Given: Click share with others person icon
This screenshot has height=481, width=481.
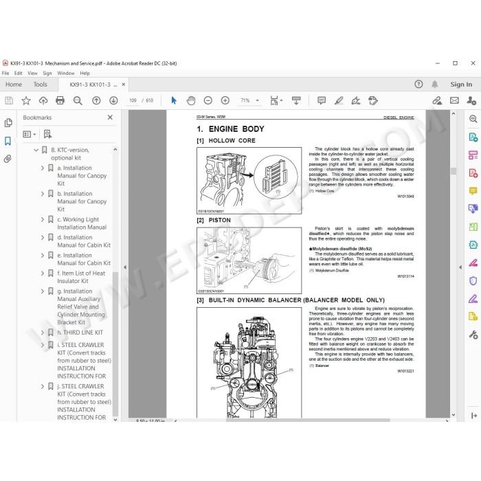Looking at the screenshot, I should [471, 100].
